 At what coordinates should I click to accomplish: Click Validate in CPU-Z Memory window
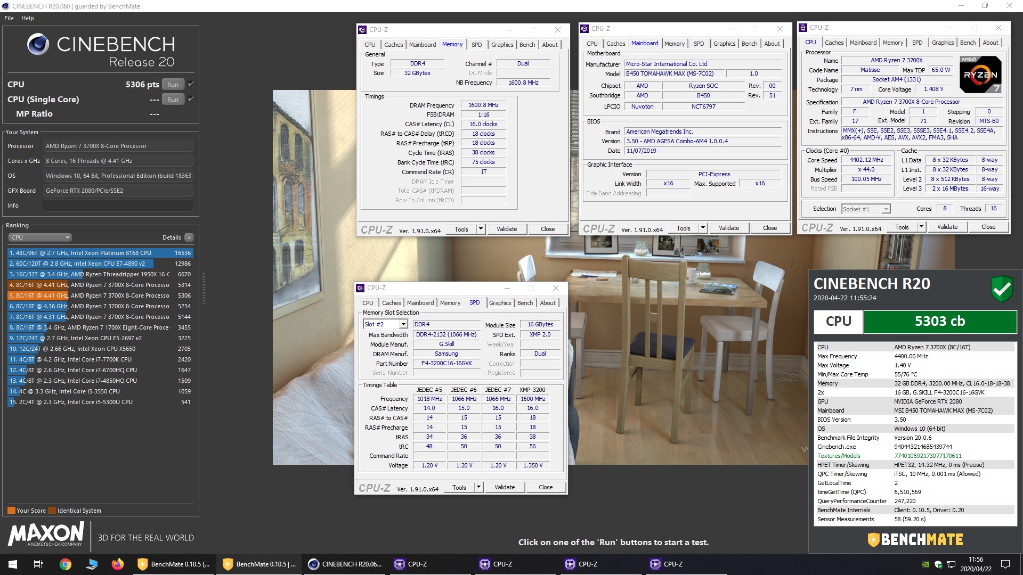[x=507, y=229]
